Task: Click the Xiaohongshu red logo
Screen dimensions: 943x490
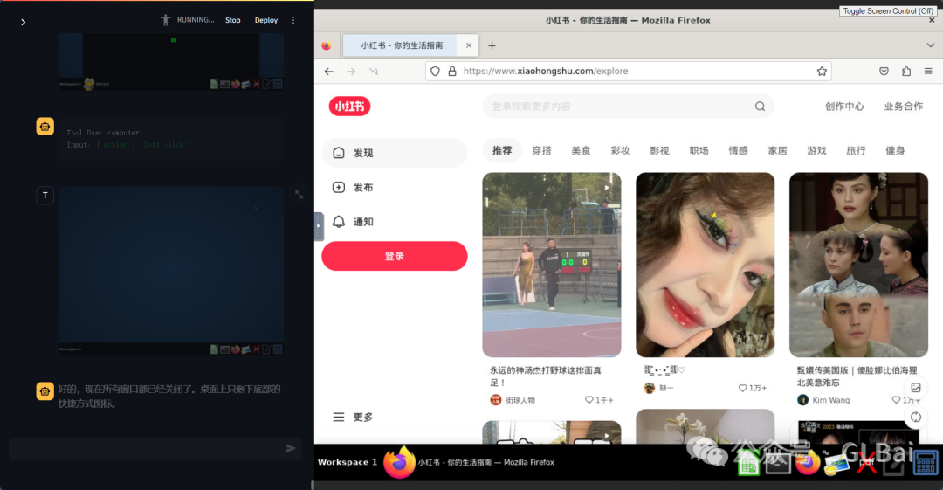Action: tap(349, 107)
